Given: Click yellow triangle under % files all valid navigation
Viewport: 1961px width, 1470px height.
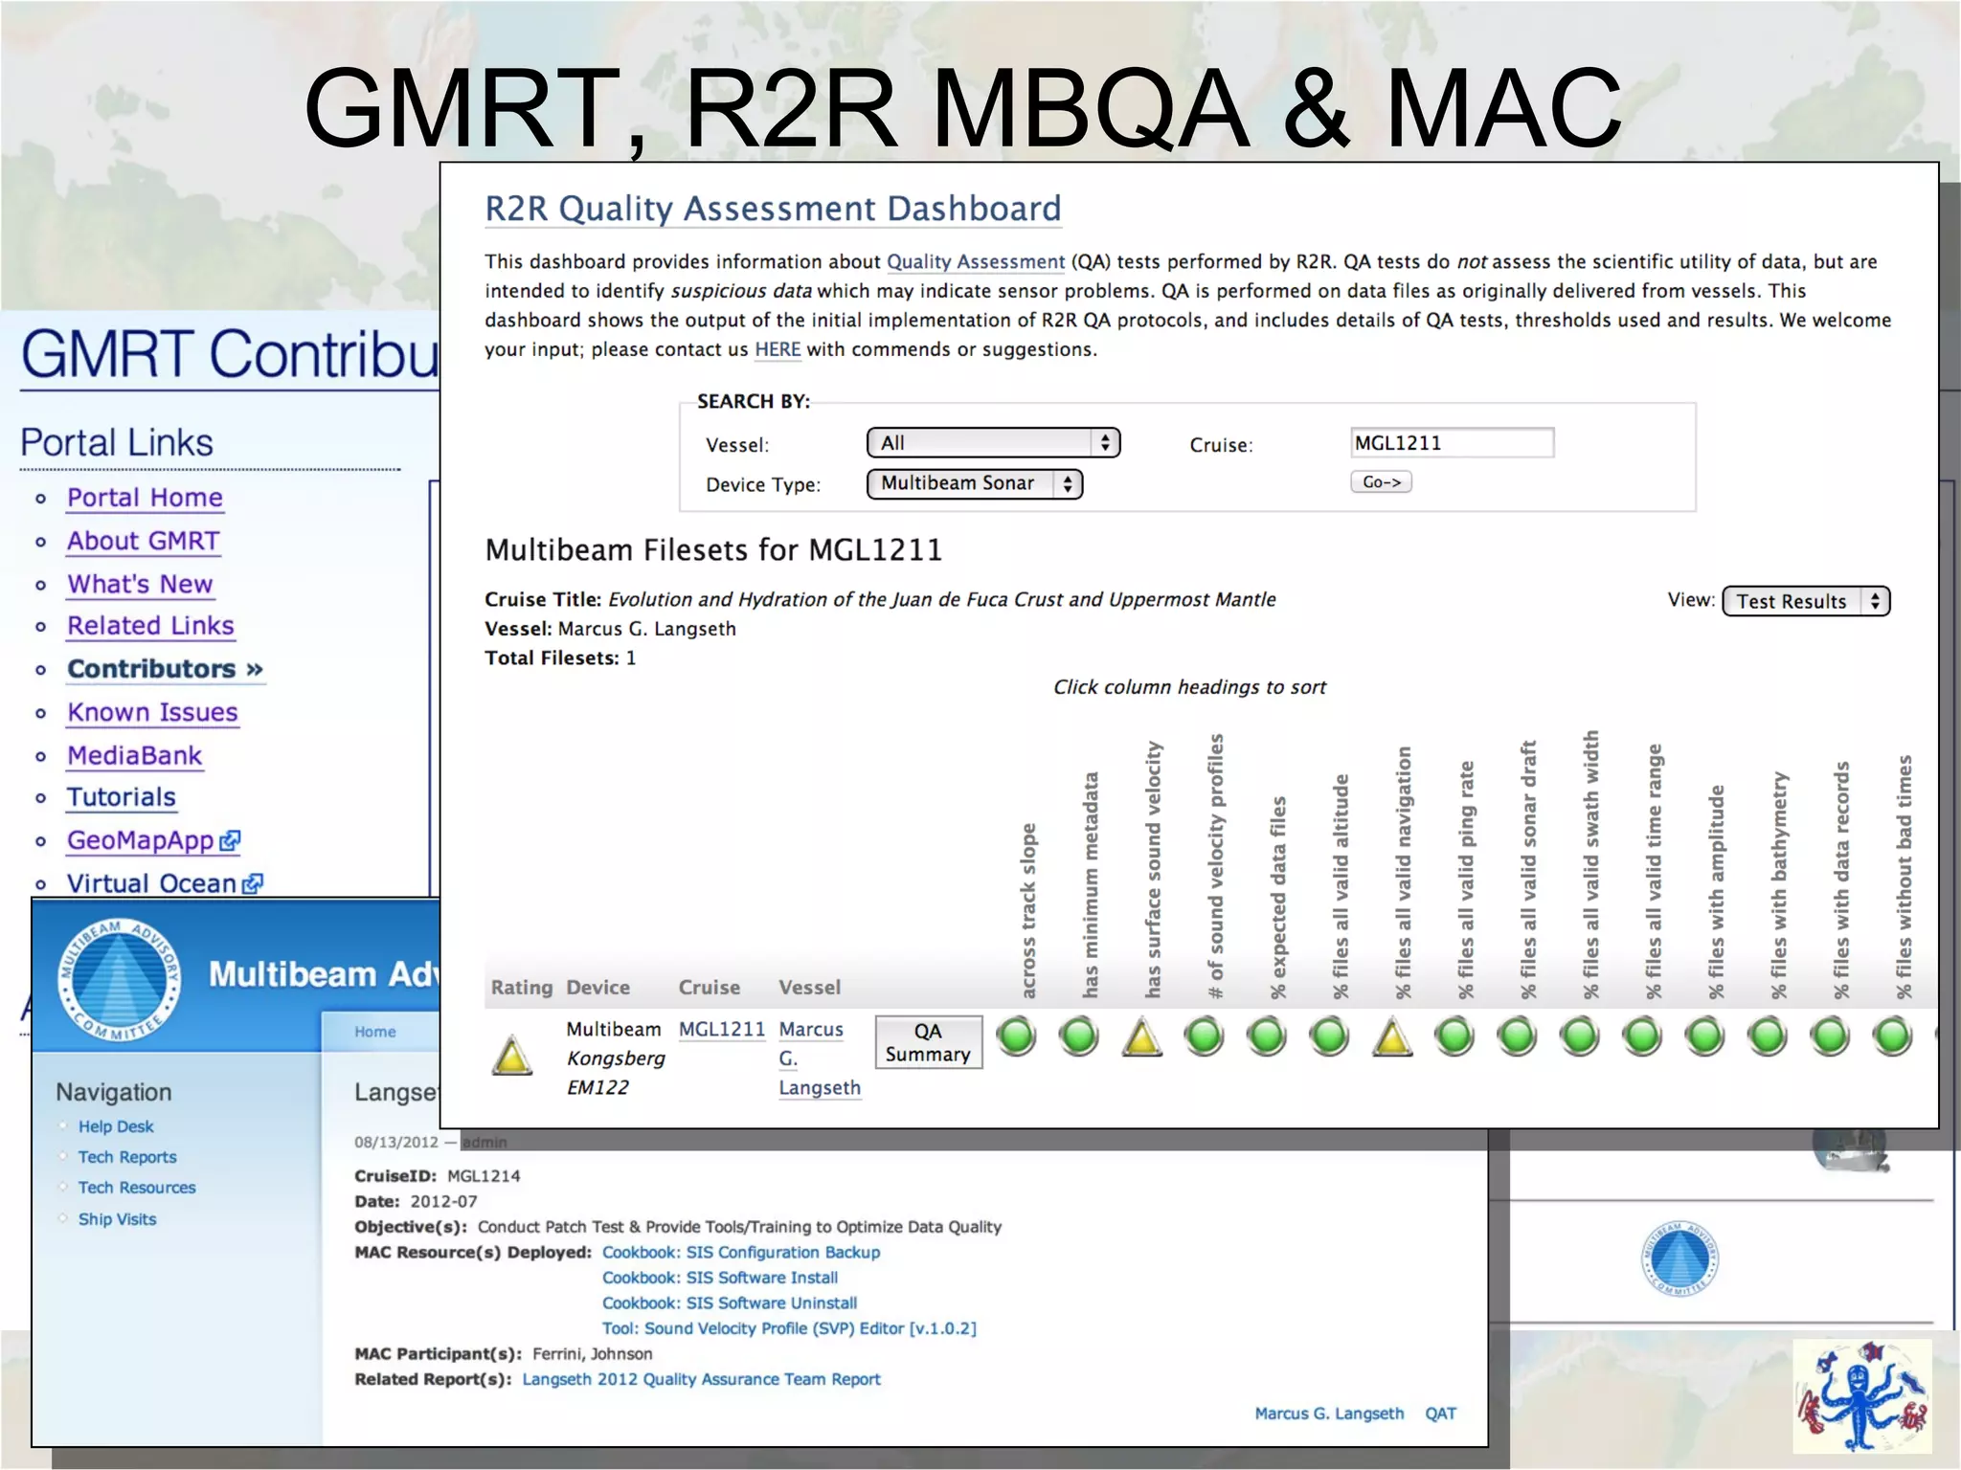Looking at the screenshot, I should pos(1392,1036).
